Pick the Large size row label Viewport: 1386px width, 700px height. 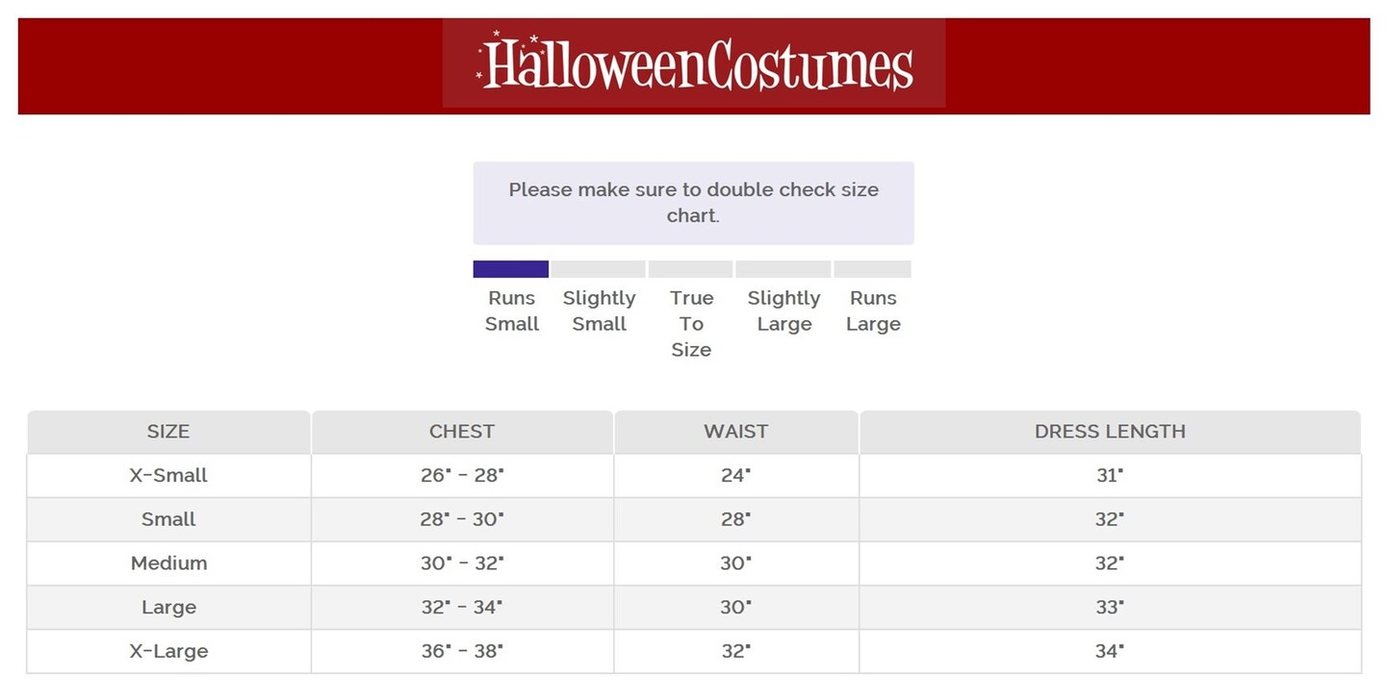click(x=168, y=608)
